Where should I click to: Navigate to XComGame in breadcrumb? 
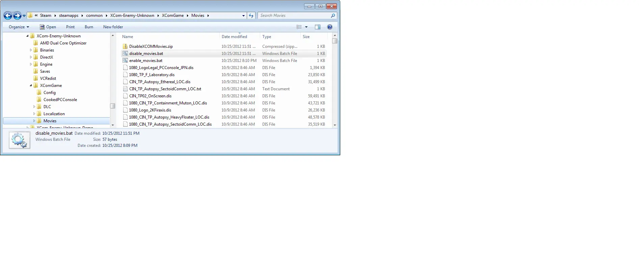click(173, 15)
